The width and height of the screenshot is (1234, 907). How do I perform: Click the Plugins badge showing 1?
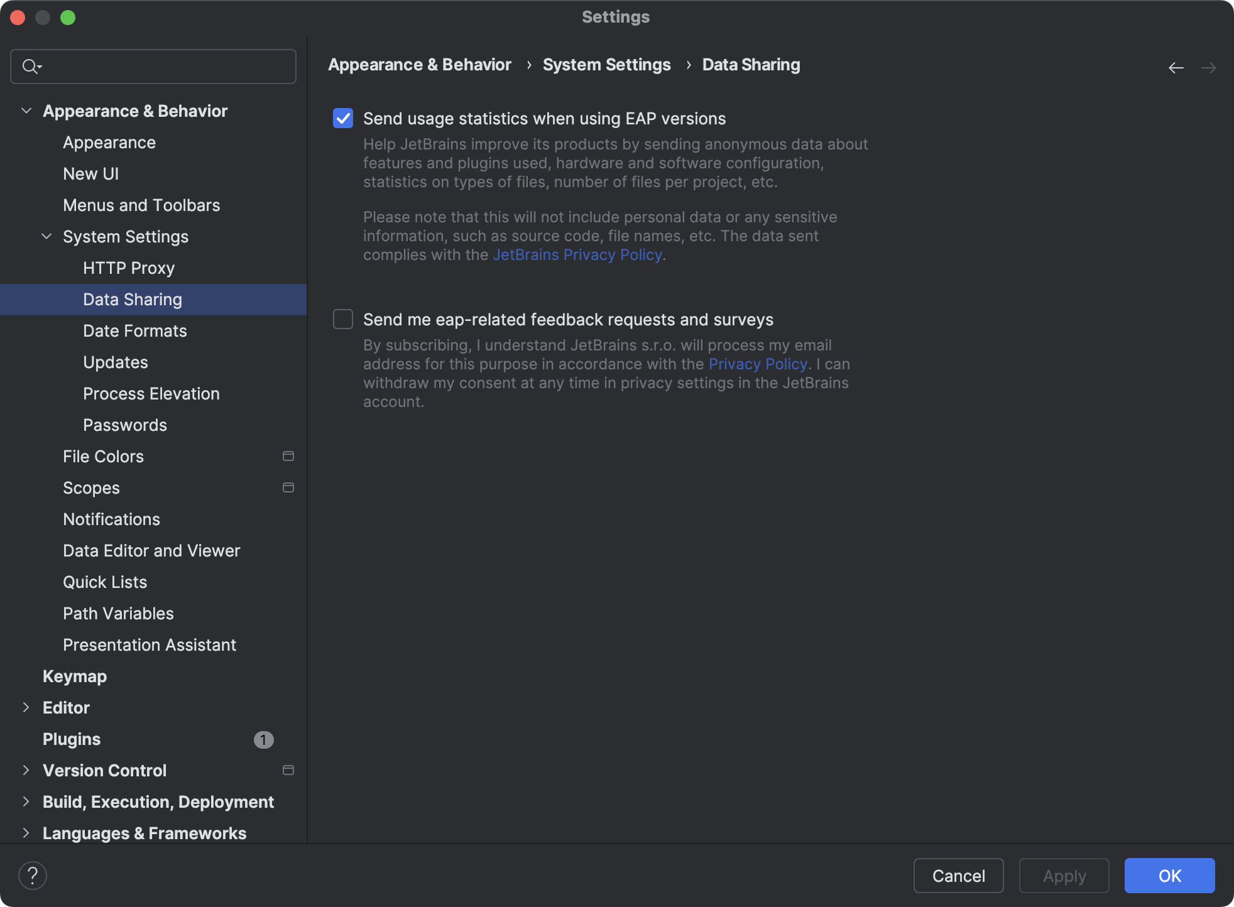click(x=264, y=739)
